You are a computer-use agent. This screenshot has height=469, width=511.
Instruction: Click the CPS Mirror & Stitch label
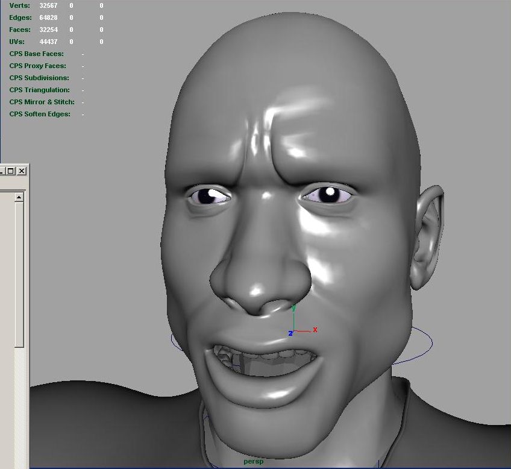[42, 102]
